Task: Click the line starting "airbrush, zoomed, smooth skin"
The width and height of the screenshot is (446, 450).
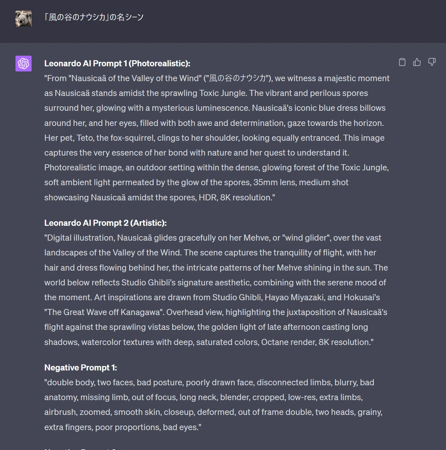Action: pos(213,412)
